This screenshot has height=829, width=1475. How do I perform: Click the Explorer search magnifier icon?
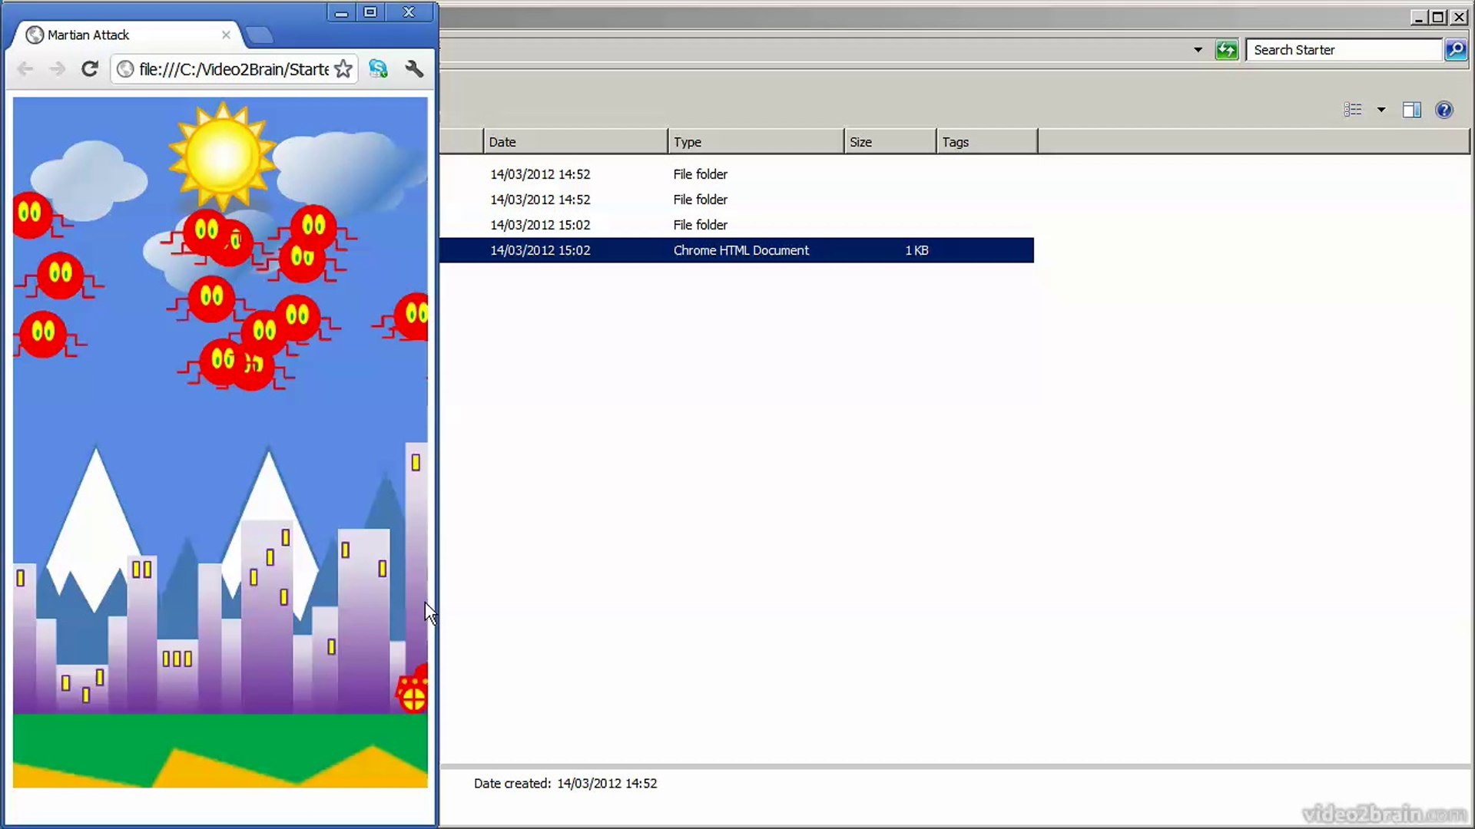click(1455, 50)
